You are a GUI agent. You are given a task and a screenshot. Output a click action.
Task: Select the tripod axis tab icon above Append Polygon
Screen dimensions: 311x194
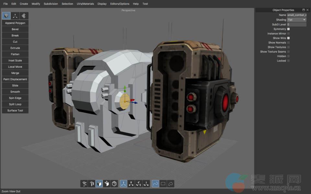click(15, 16)
